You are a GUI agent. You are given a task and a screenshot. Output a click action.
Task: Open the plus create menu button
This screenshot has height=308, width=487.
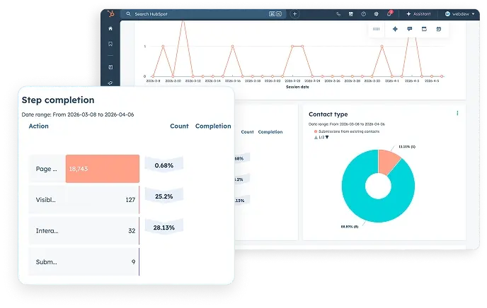pyautogui.click(x=294, y=14)
